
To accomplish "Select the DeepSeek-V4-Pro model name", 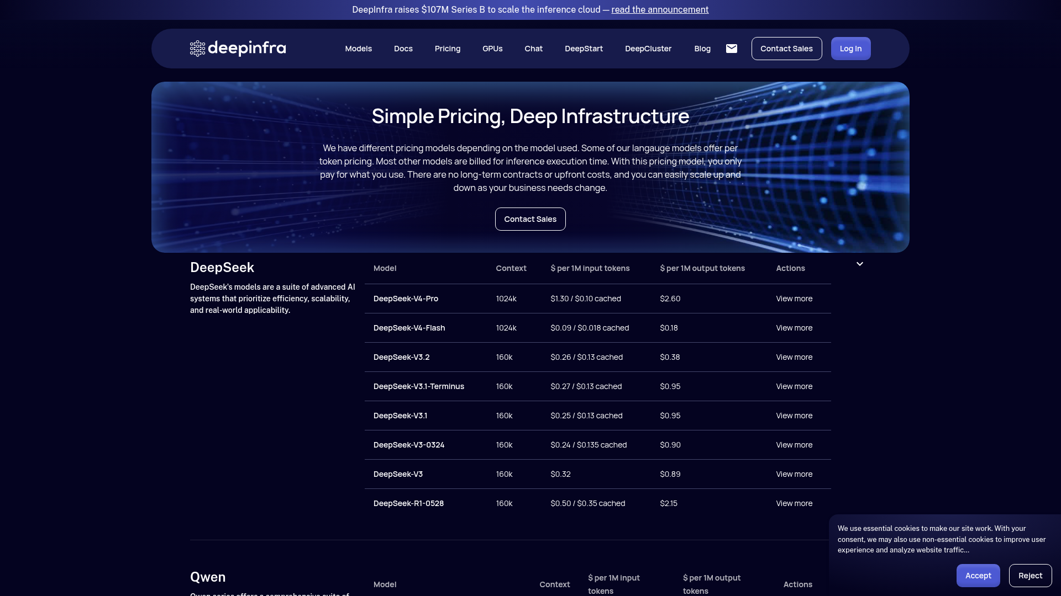I will (406, 299).
